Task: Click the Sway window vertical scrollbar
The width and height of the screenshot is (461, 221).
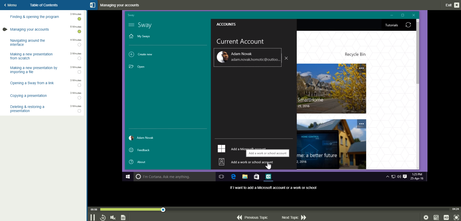Action: click(x=418, y=53)
